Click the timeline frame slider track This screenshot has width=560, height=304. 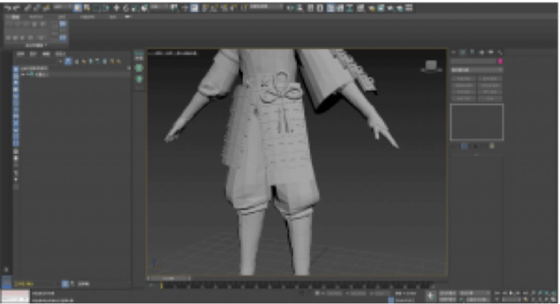coord(296,286)
